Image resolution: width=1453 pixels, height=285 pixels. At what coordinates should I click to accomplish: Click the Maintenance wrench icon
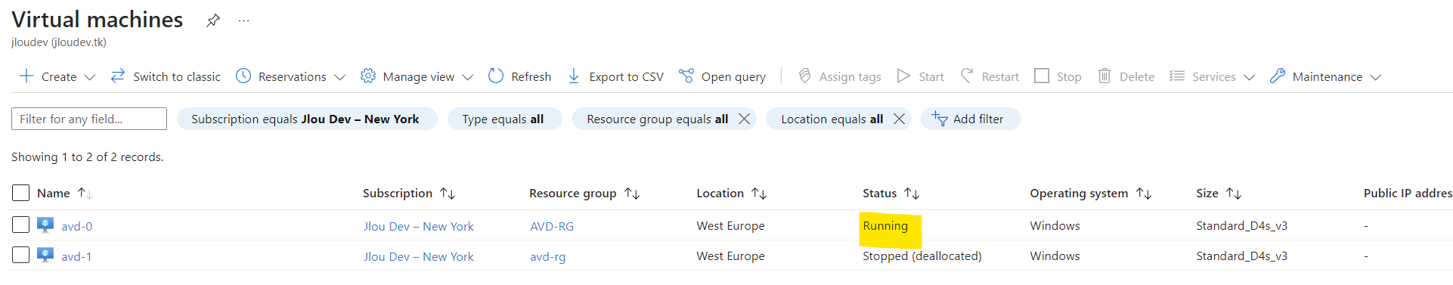click(x=1278, y=76)
